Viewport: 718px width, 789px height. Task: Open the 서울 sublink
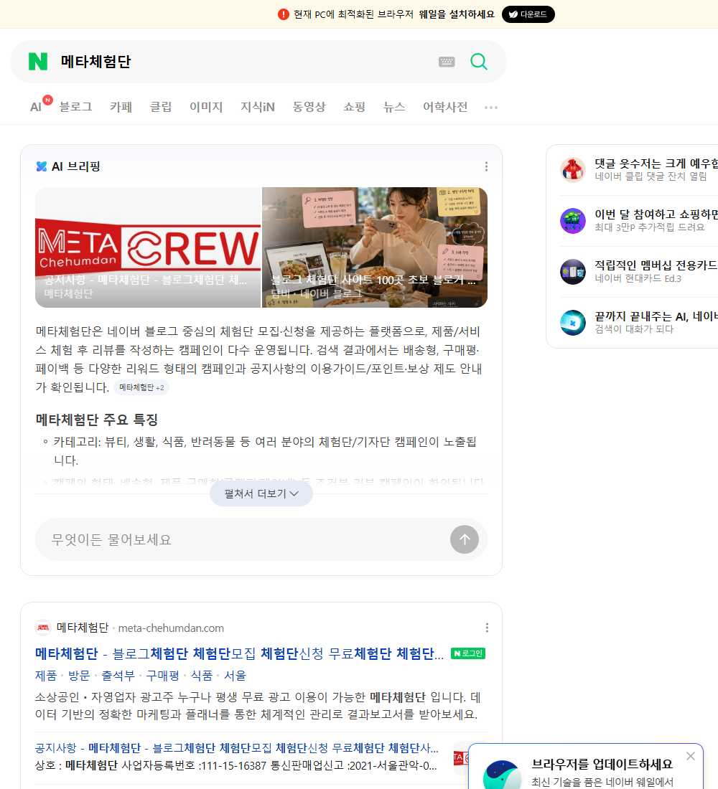click(235, 675)
